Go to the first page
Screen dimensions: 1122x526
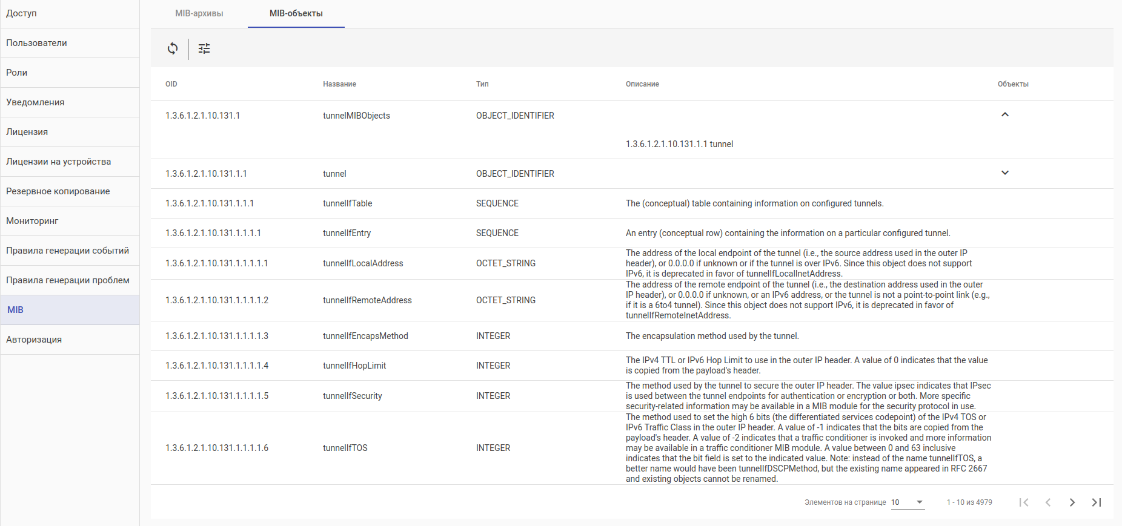pyautogui.click(x=1024, y=502)
